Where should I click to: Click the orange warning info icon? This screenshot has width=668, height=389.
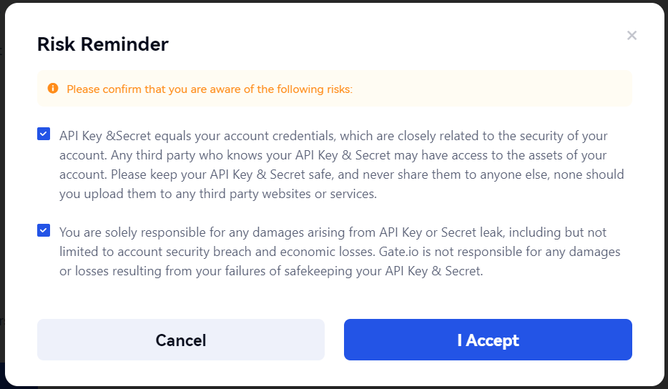tap(53, 89)
